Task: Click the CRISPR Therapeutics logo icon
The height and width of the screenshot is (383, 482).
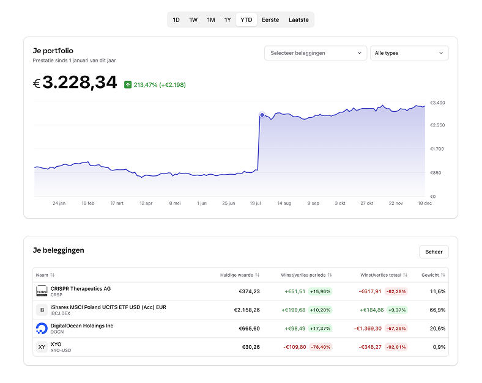Action: [x=42, y=291]
